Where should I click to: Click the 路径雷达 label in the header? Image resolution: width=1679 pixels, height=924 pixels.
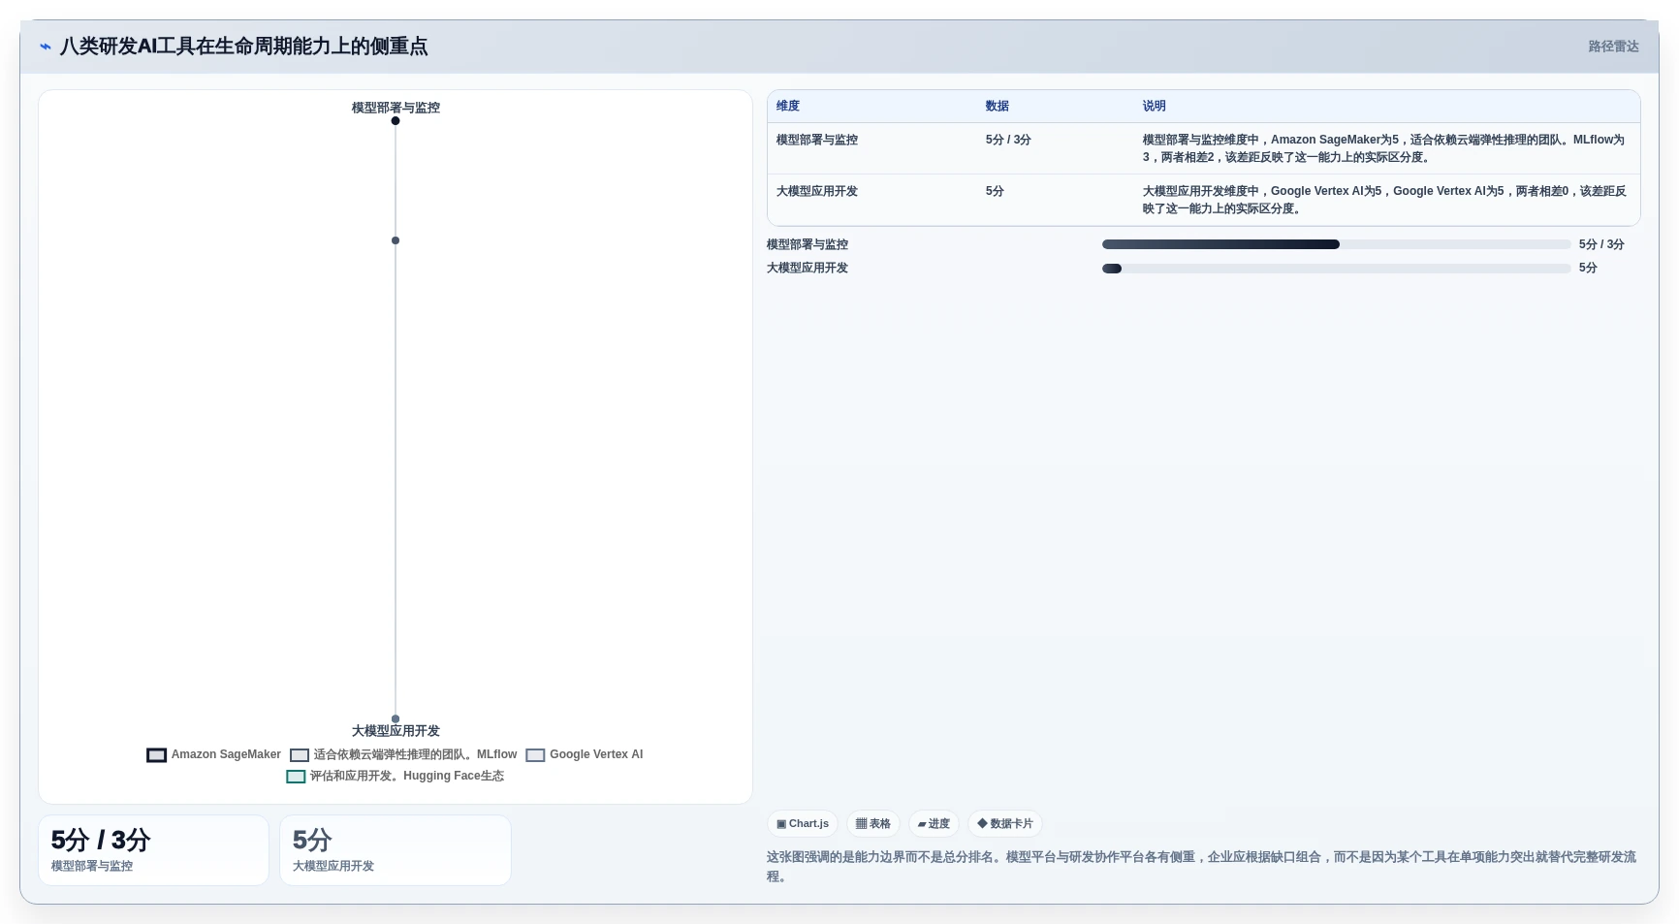[1613, 47]
